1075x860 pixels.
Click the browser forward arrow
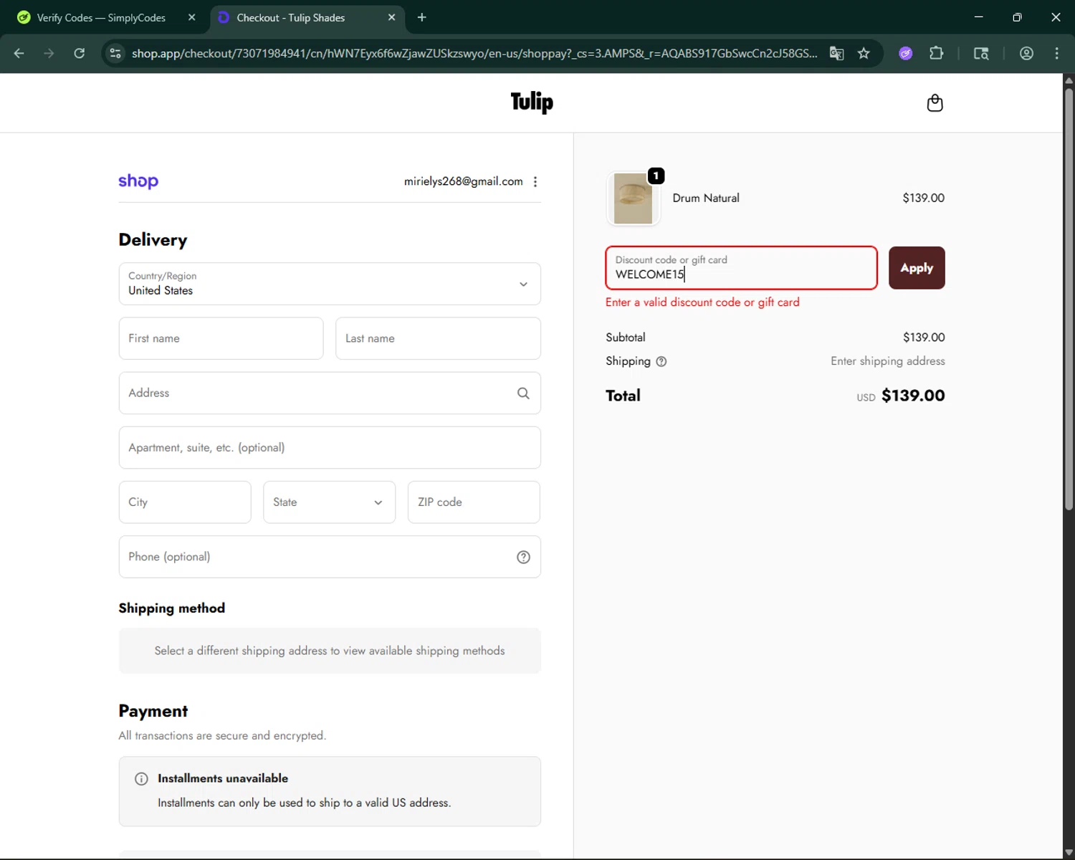click(49, 53)
